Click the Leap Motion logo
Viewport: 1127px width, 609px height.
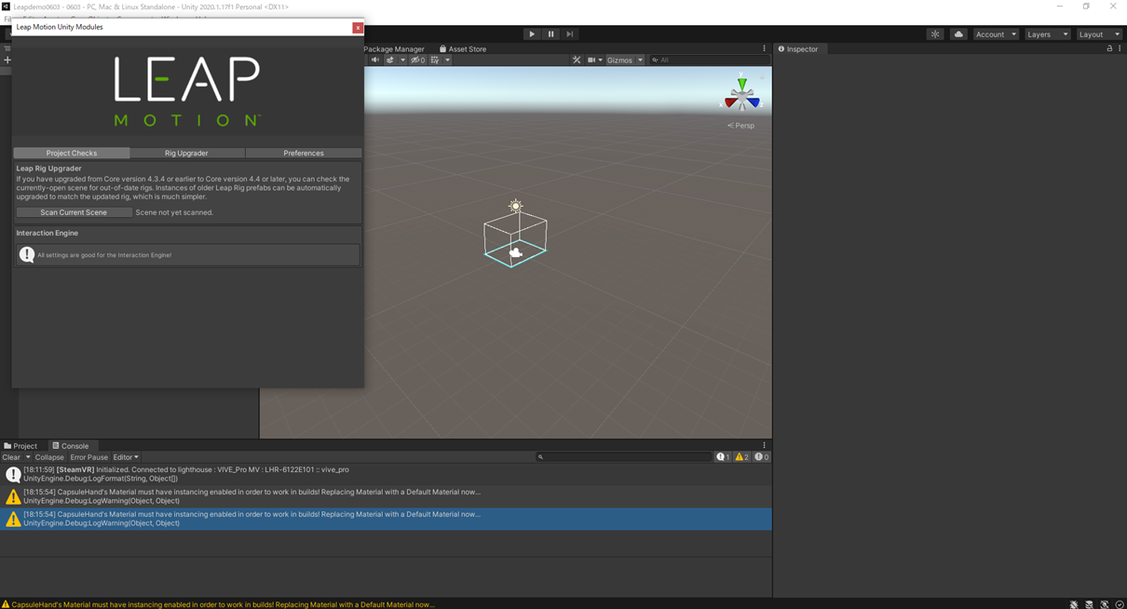187,91
